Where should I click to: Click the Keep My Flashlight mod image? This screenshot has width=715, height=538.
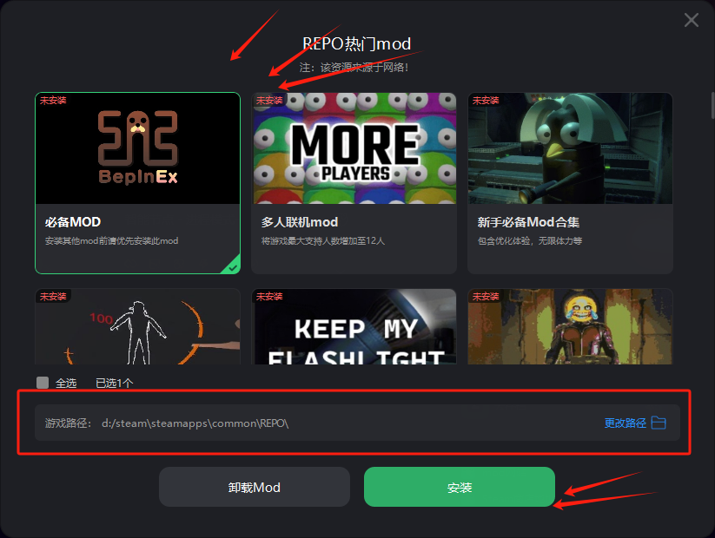(354, 326)
